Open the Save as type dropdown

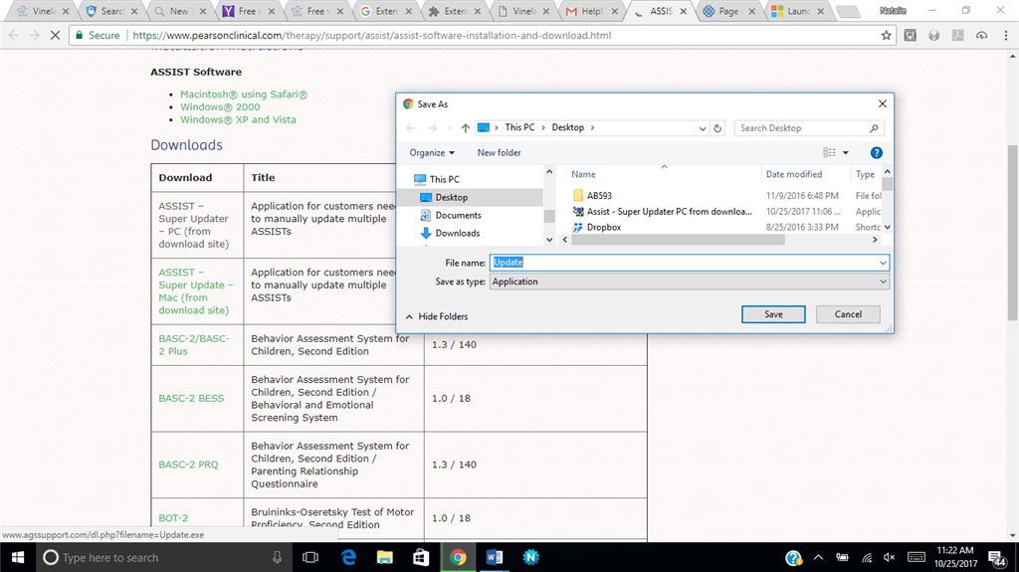[689, 282]
